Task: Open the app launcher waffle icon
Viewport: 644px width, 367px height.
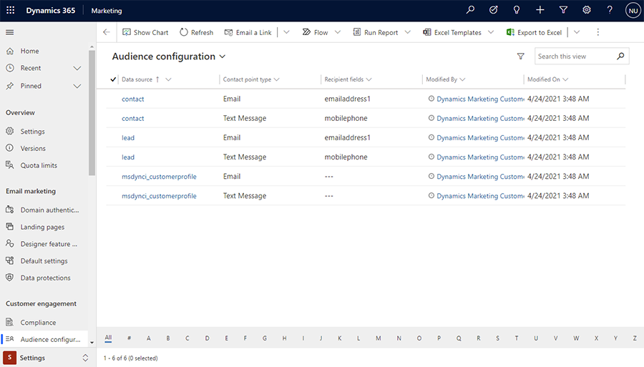Action: (10, 11)
